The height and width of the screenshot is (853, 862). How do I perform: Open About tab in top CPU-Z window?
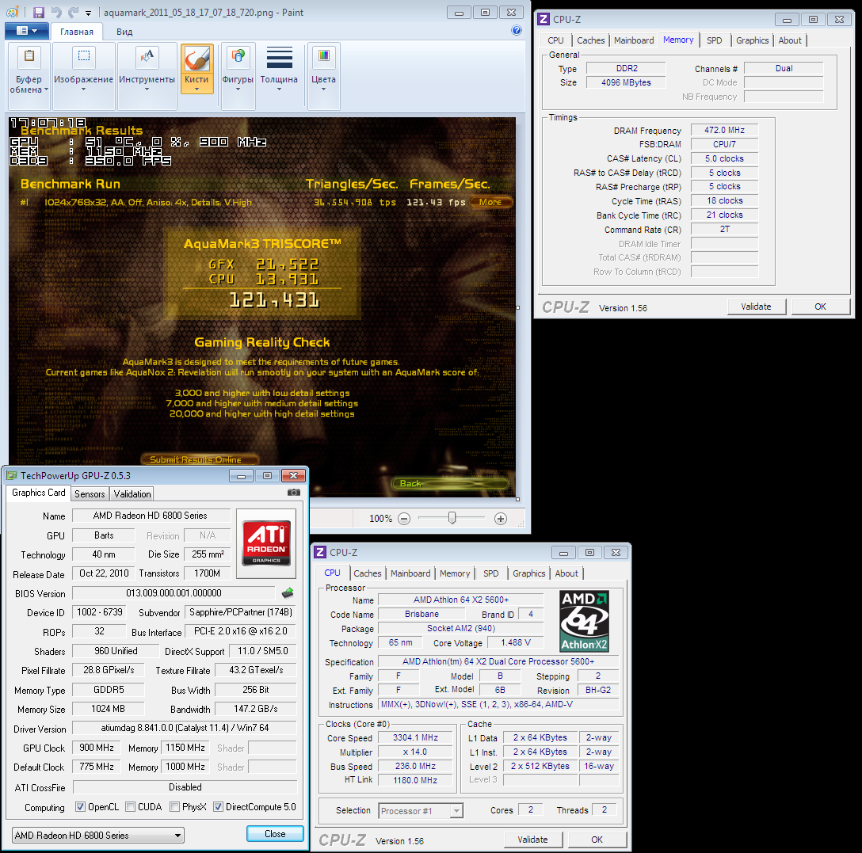coord(789,40)
